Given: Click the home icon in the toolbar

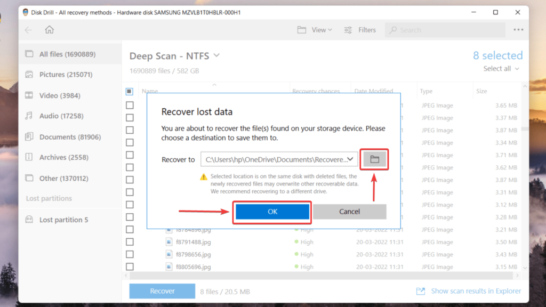Looking at the screenshot, I should (49, 30).
